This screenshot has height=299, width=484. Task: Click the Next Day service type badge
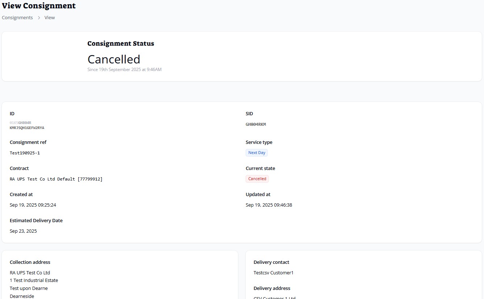pos(256,153)
